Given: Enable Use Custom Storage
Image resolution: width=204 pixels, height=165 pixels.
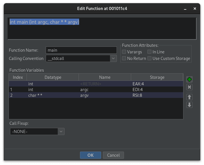Looking at the screenshot, I should tap(149, 58).
